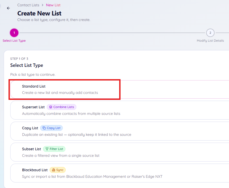Choose the Standard List option card
Image resolution: width=229 pixels, height=188 pixels.
click(119, 89)
